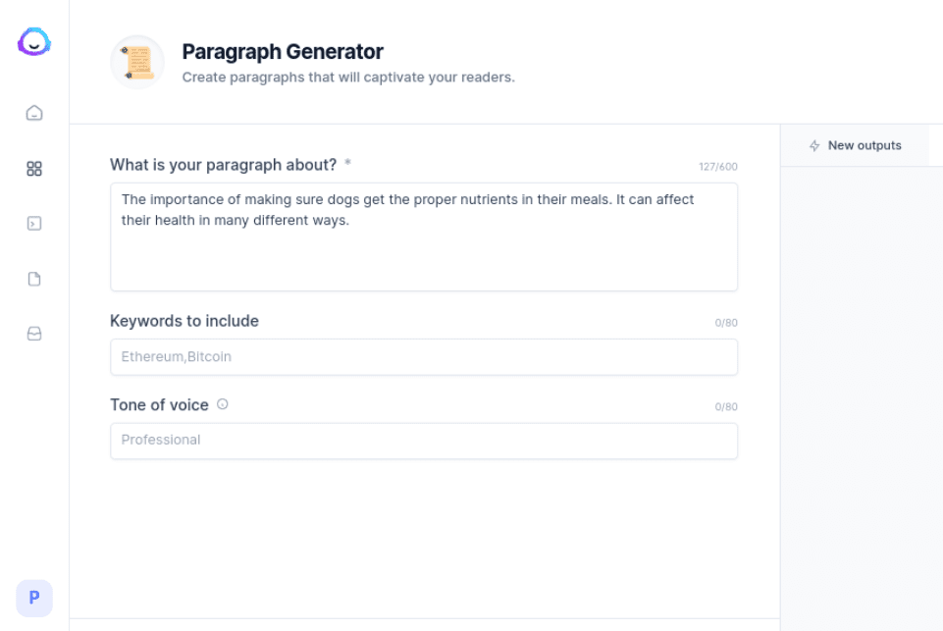Click the Paragraph Generator scroll icon
This screenshot has height=631, width=943.
tap(136, 61)
